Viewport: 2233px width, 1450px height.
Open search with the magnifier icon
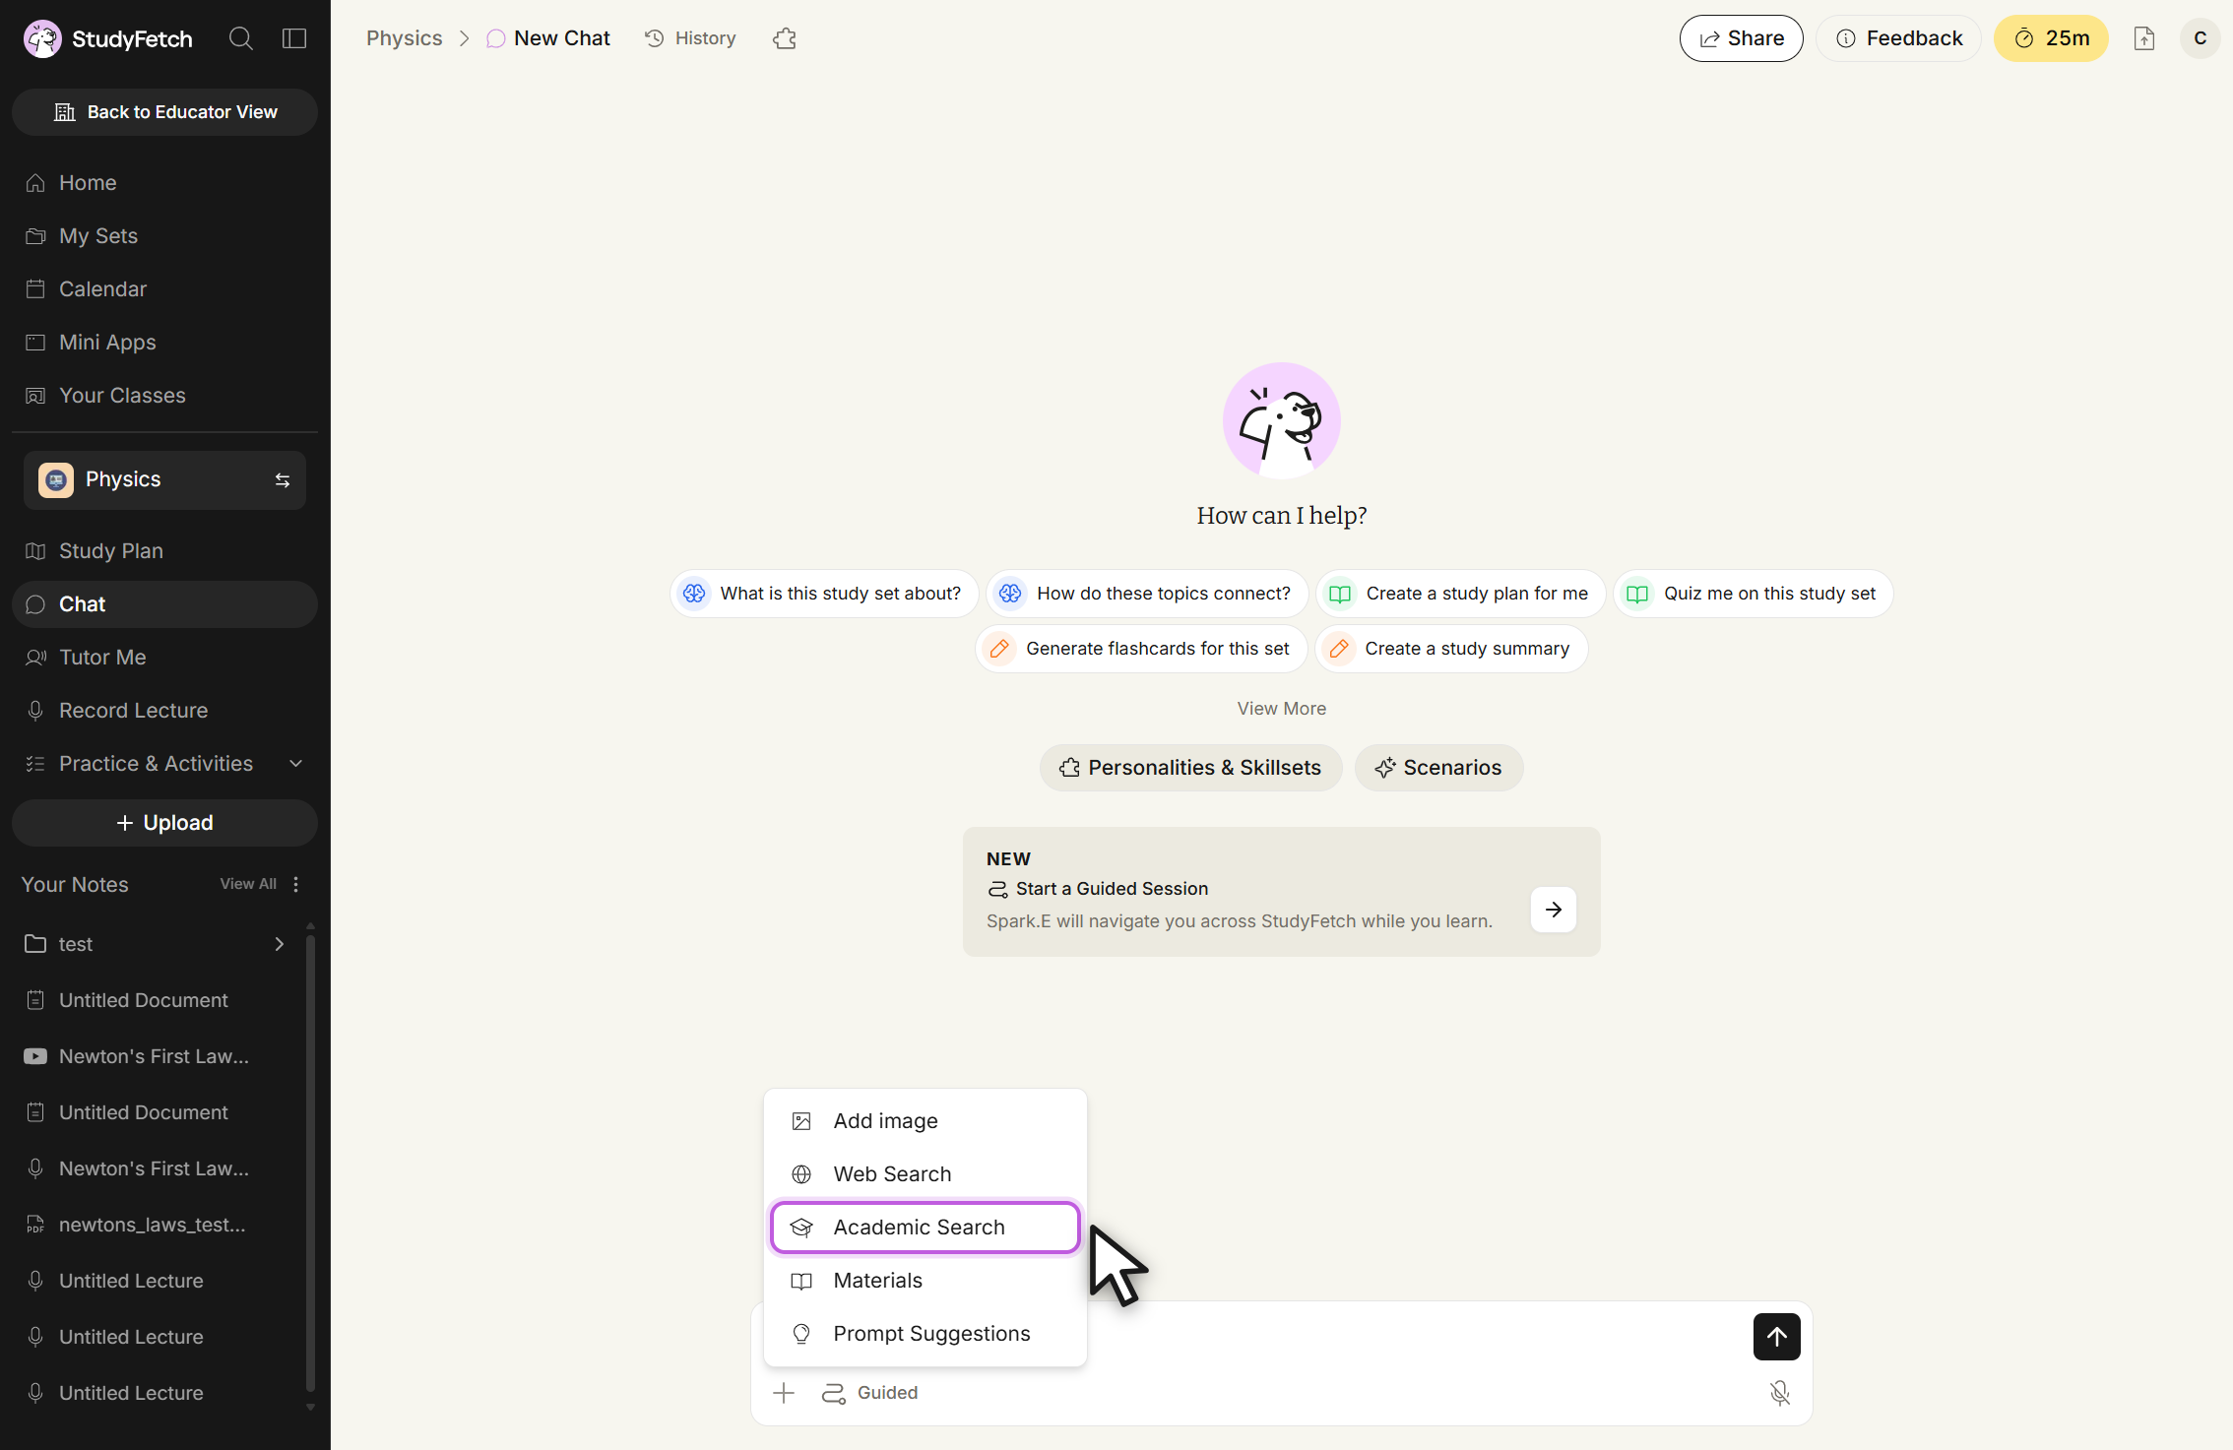[241, 38]
